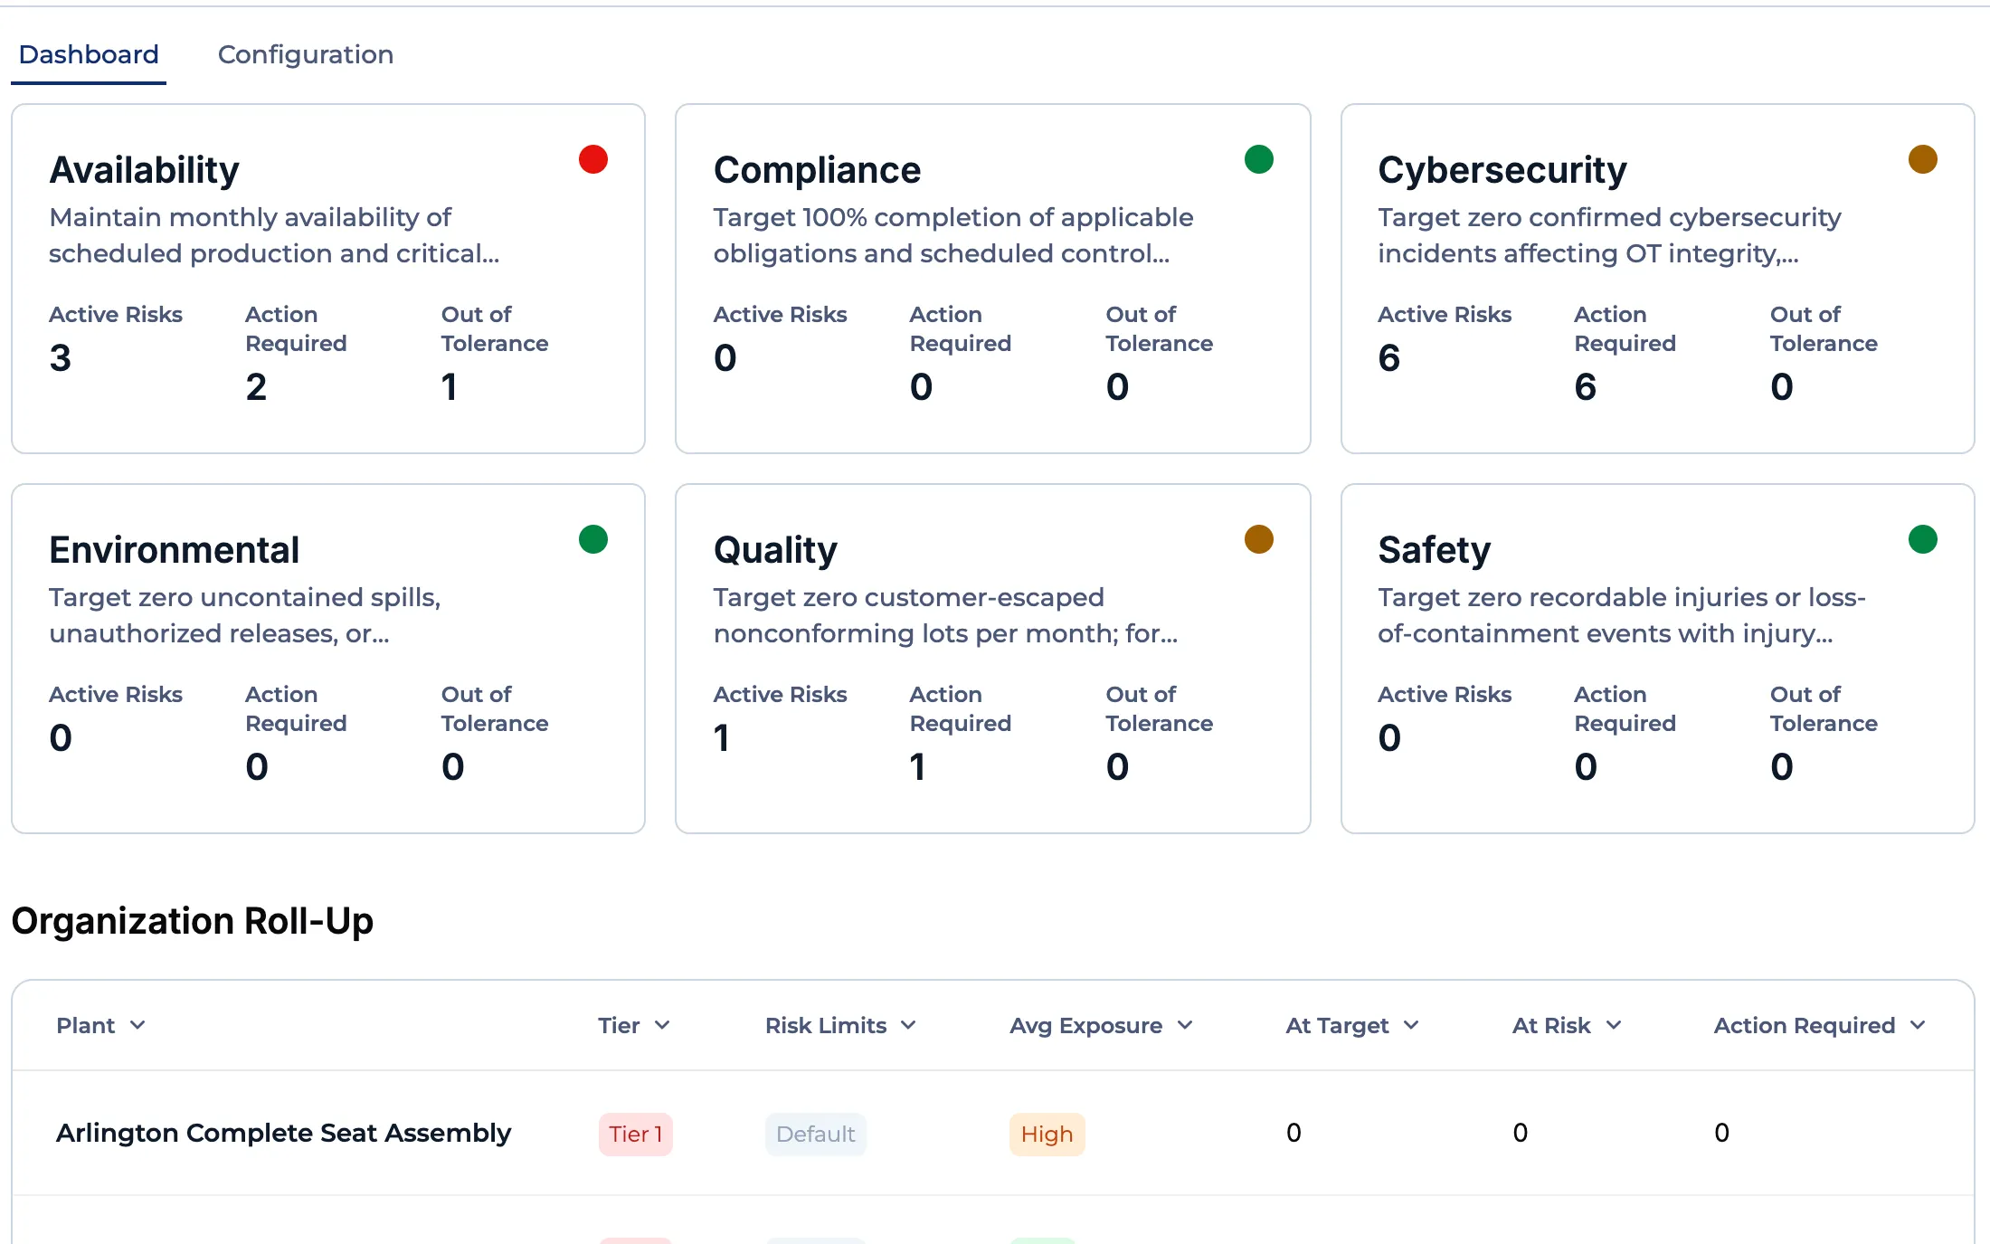
Task: Click the High exposure badge
Action: 1047,1134
